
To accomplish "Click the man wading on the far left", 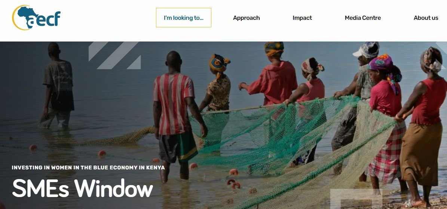I will point(57,86).
